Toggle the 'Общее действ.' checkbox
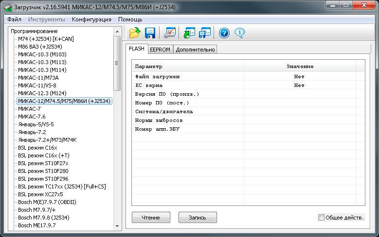Image resolution: width=379 pixels, height=237 pixels. tap(321, 218)
